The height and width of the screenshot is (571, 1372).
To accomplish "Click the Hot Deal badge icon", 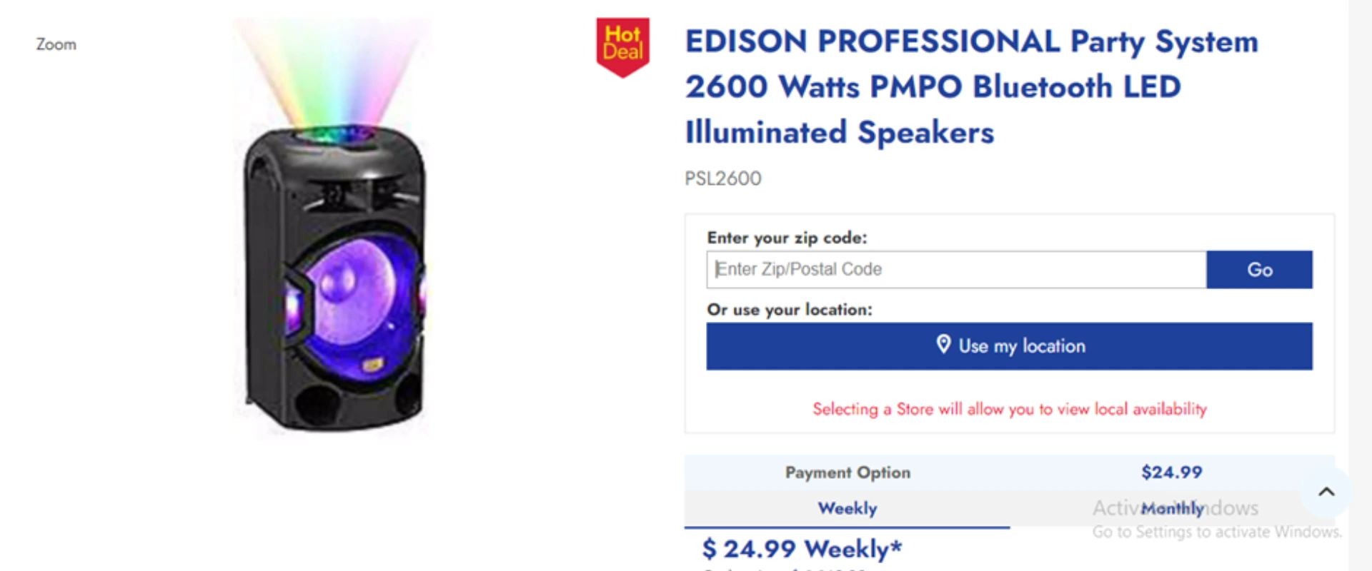I will coord(622,44).
